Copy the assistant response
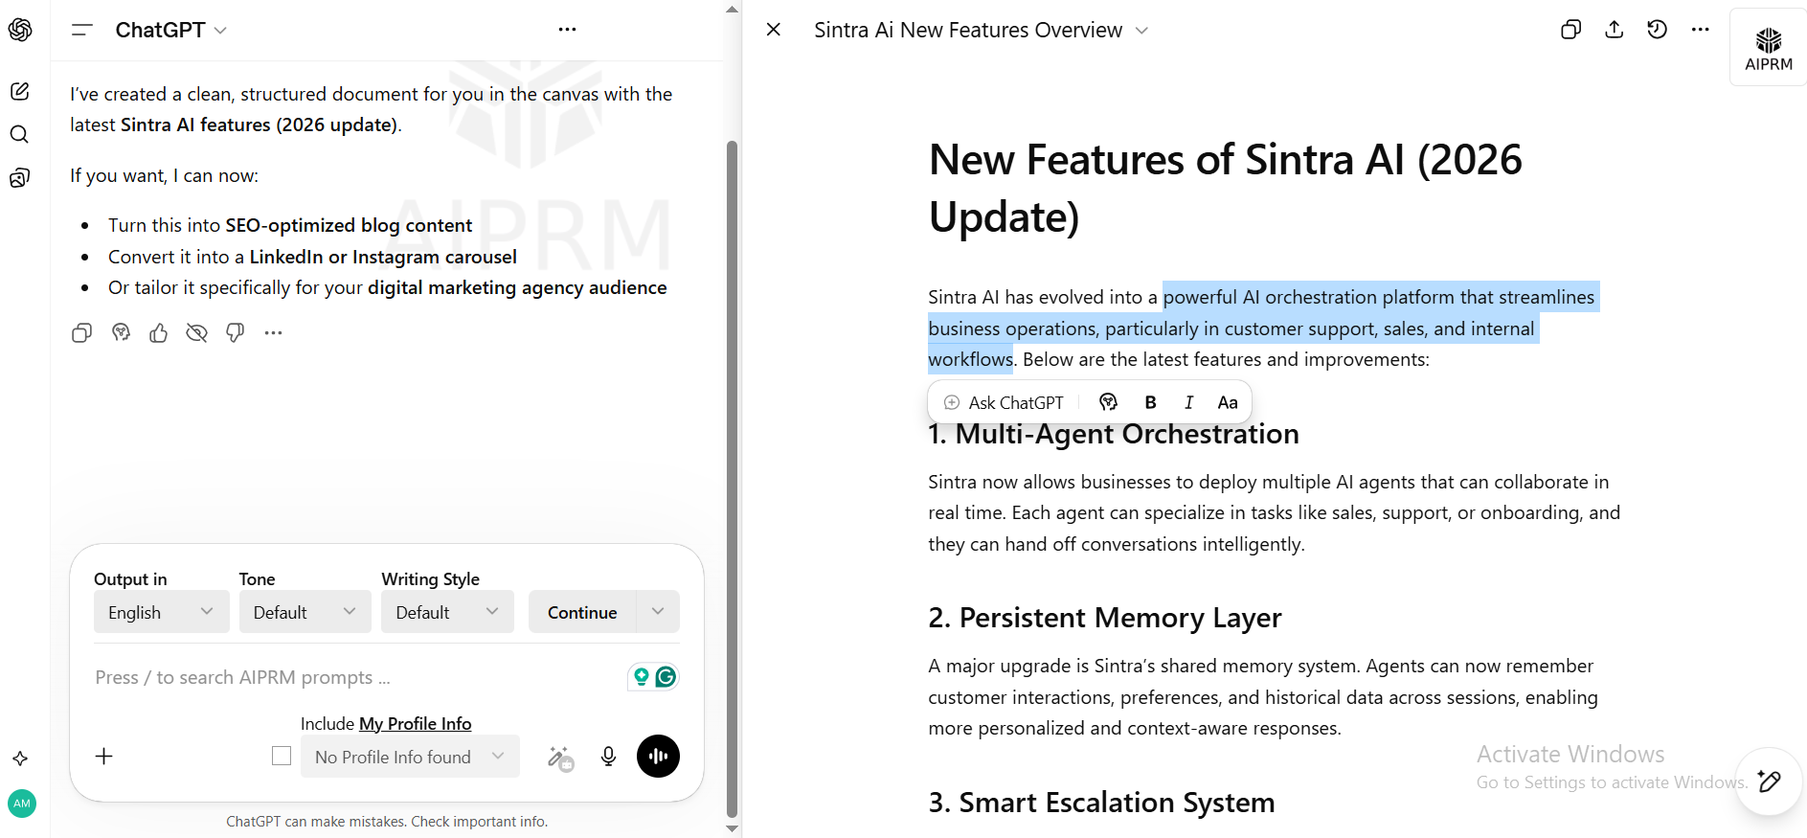The image size is (1807, 838). point(82,332)
